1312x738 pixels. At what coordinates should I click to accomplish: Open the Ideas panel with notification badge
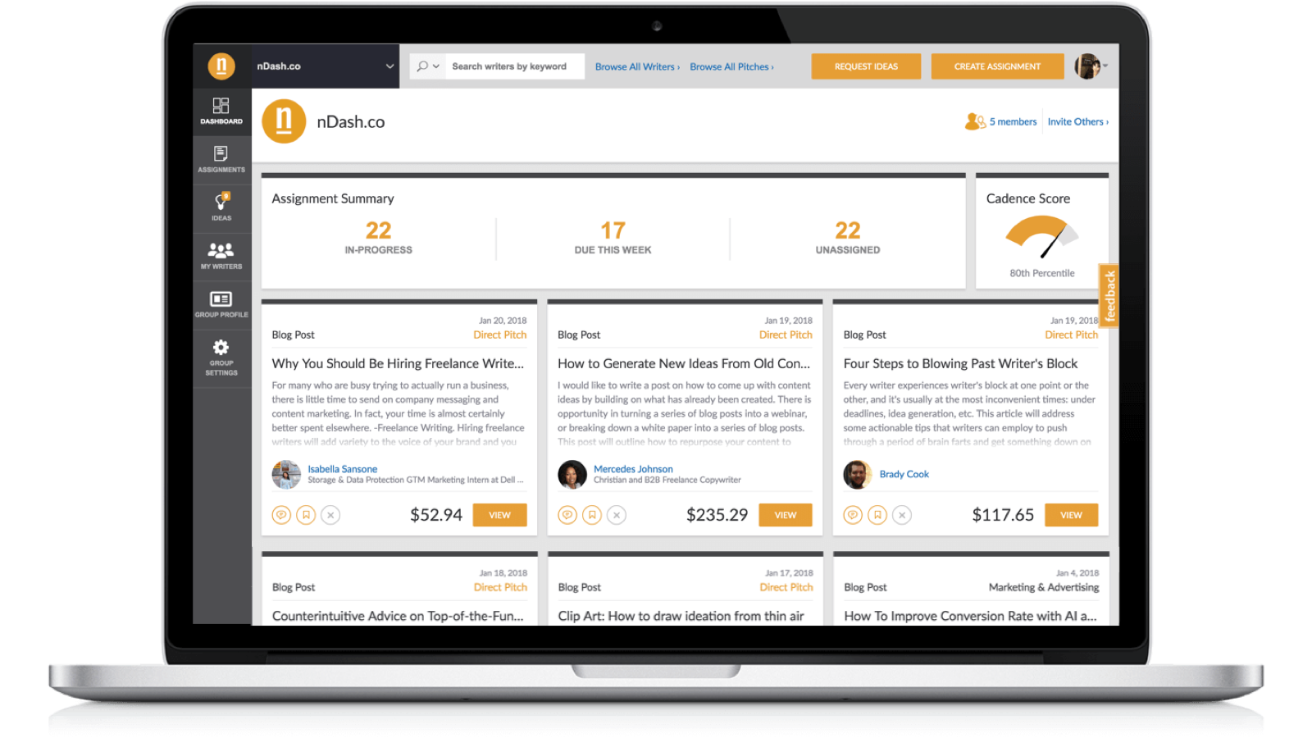tap(221, 207)
